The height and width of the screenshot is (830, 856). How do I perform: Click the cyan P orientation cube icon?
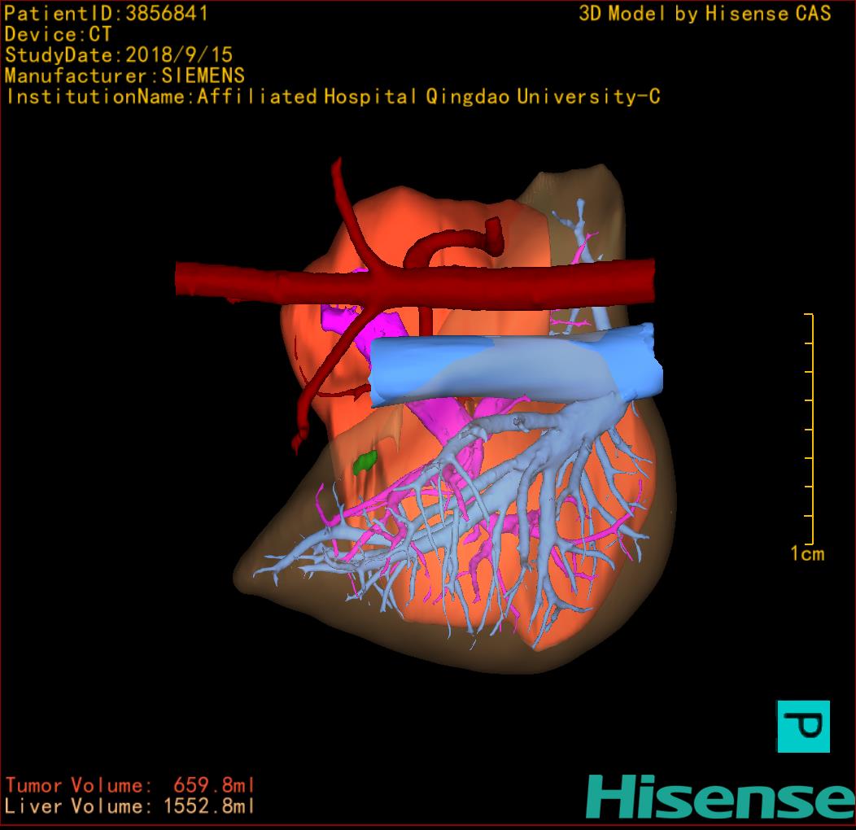(803, 726)
